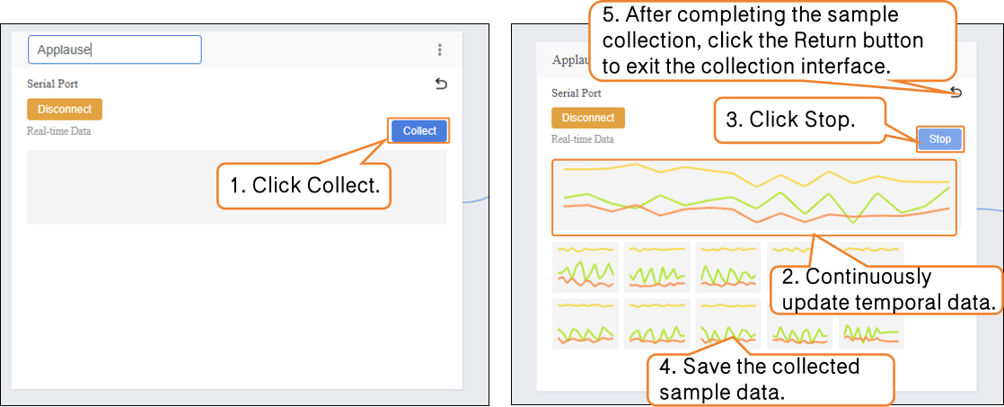Click the return arrow in the left panel
The image size is (1004, 407).
click(x=440, y=84)
